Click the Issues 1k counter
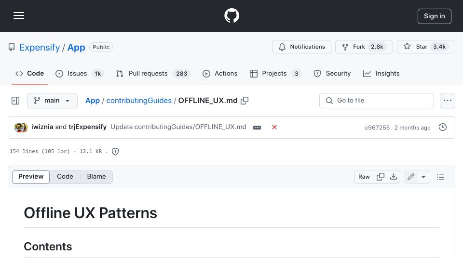 tap(98, 74)
